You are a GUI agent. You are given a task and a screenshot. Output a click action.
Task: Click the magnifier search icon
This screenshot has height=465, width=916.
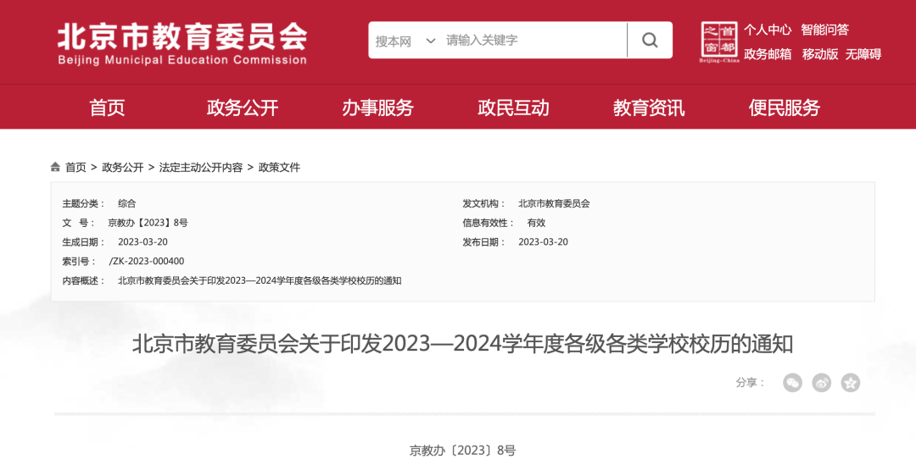[x=650, y=41]
